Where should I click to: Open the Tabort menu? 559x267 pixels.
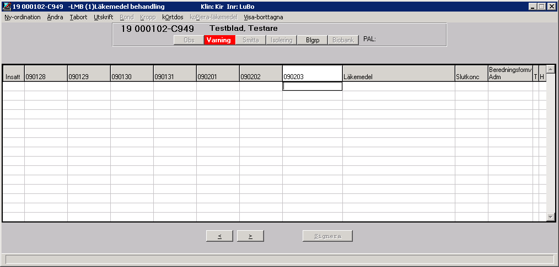pyautogui.click(x=78, y=17)
